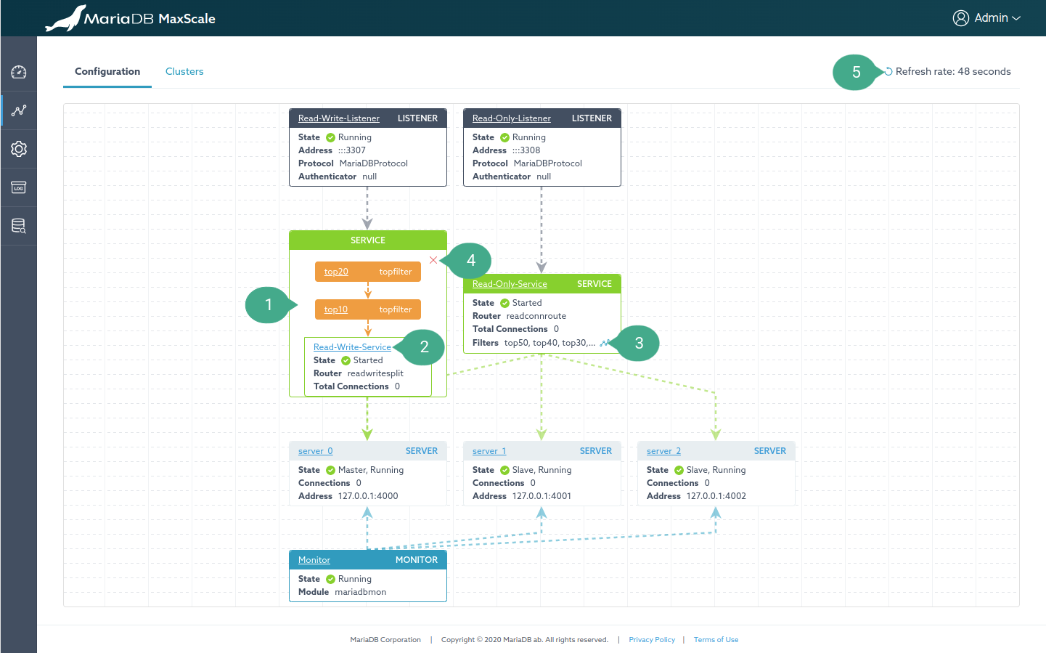Open the Read-Write-Listener link
The image size is (1046, 653).
(x=338, y=118)
